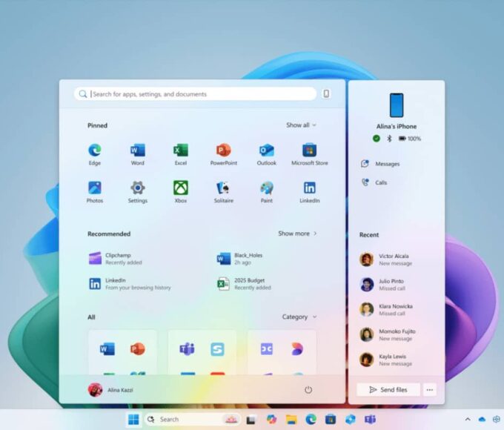Image resolution: width=504 pixels, height=430 pixels.
Task: Open Alina Kazzi user account menu
Action: coord(110,390)
